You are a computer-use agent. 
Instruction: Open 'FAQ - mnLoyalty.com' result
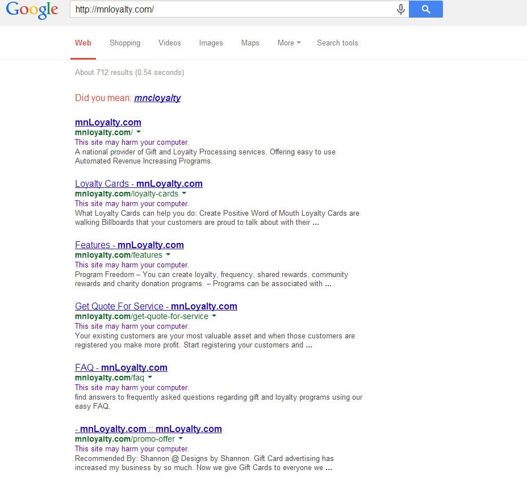click(x=121, y=367)
